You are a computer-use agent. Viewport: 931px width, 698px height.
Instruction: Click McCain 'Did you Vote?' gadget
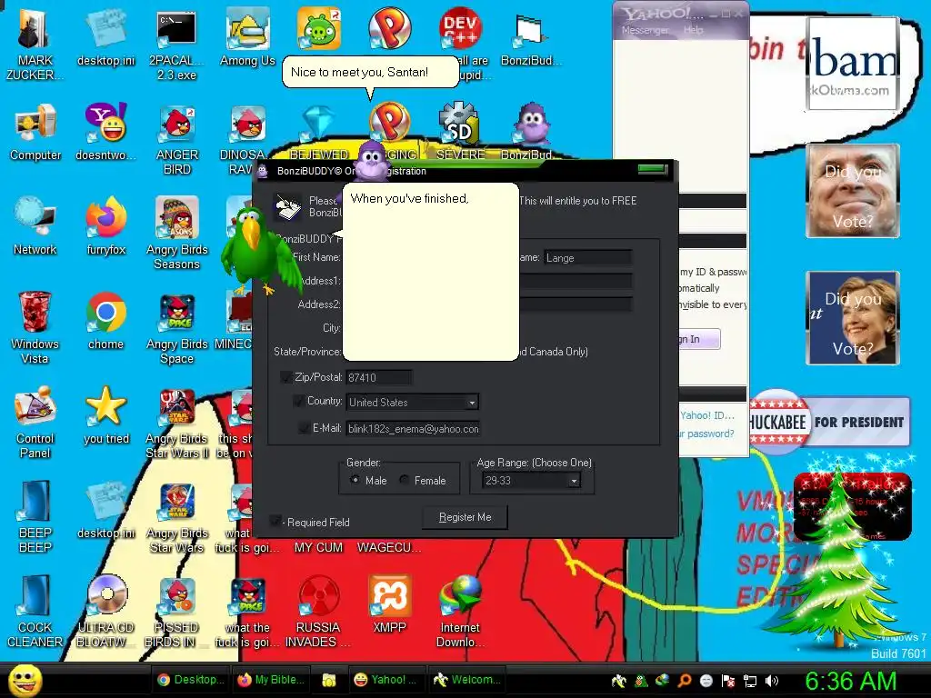click(853, 191)
